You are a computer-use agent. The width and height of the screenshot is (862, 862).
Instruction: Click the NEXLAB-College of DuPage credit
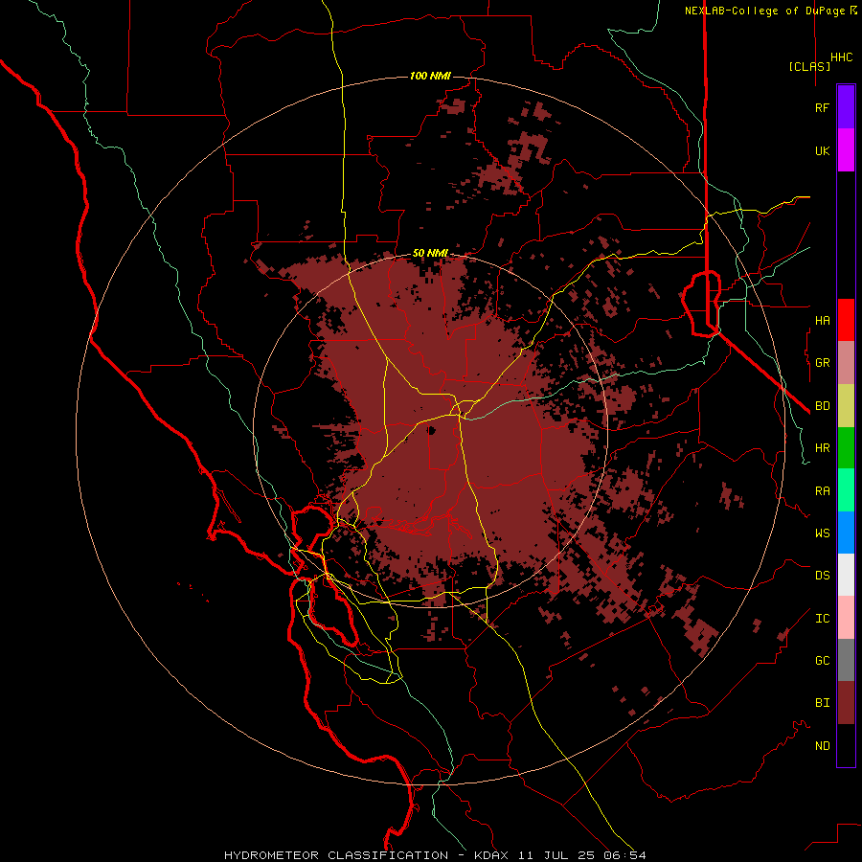(x=771, y=11)
